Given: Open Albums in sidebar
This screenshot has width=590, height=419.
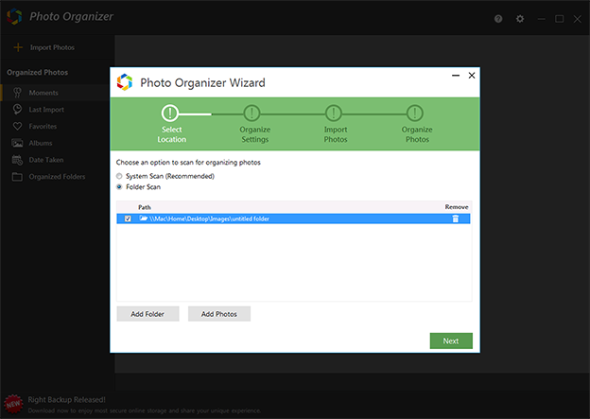Looking at the screenshot, I should pyautogui.click(x=41, y=143).
